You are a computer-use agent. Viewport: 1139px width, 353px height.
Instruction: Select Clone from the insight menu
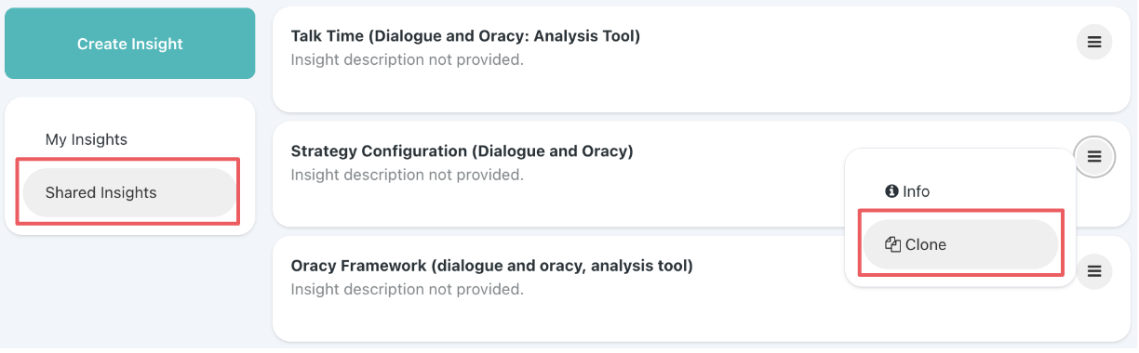[960, 244]
